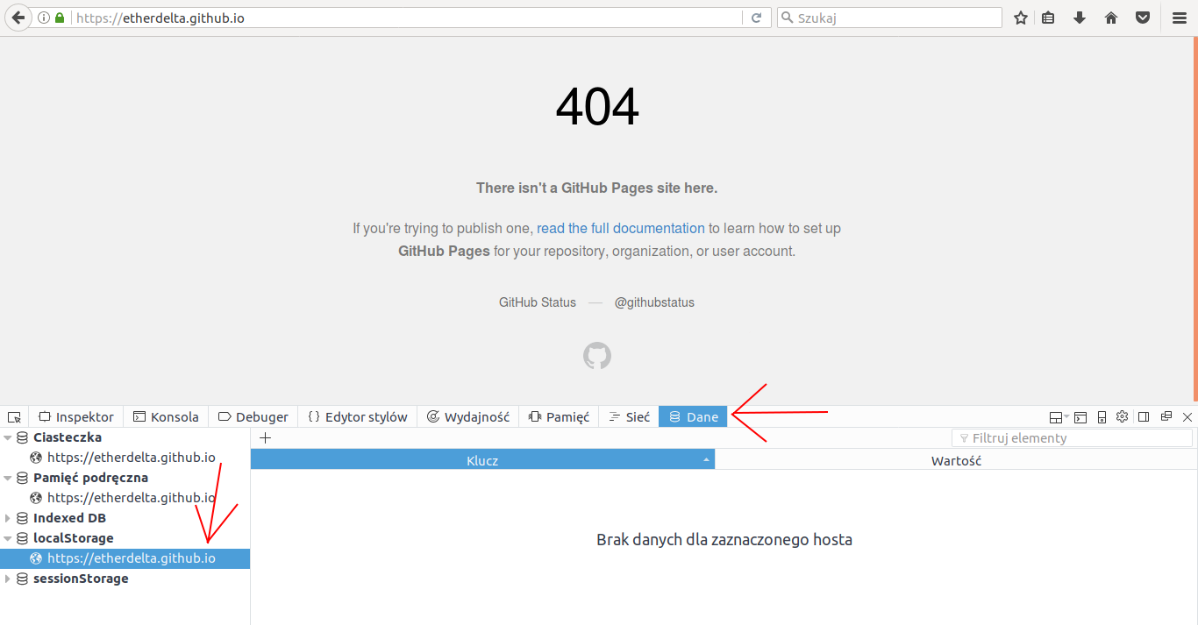Switch to the Inspektor tab
This screenshot has height=625, width=1198.
pos(76,417)
